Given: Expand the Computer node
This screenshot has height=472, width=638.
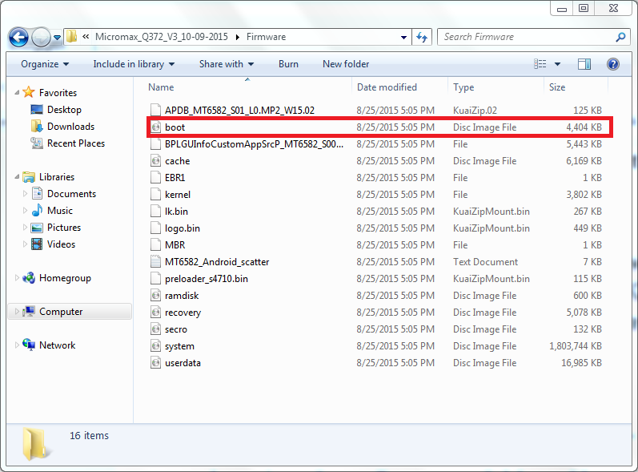Looking at the screenshot, I should (17, 312).
